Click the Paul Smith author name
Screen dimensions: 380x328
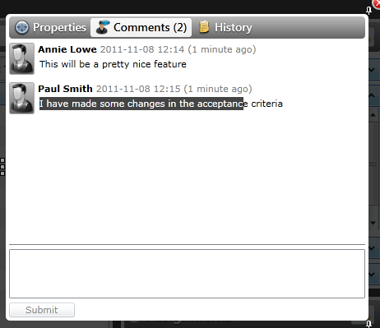[x=65, y=89]
